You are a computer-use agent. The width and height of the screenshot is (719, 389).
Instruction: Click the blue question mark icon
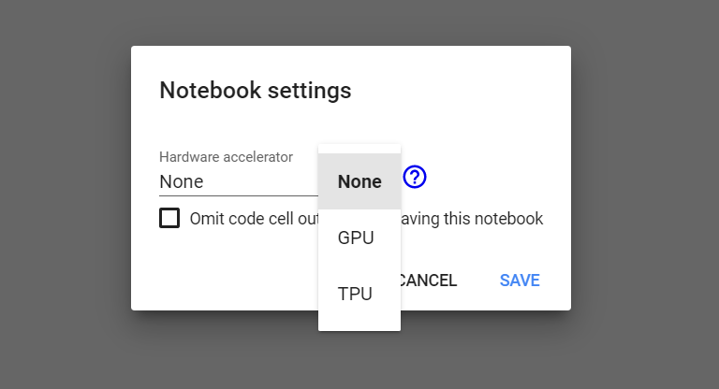click(x=415, y=177)
